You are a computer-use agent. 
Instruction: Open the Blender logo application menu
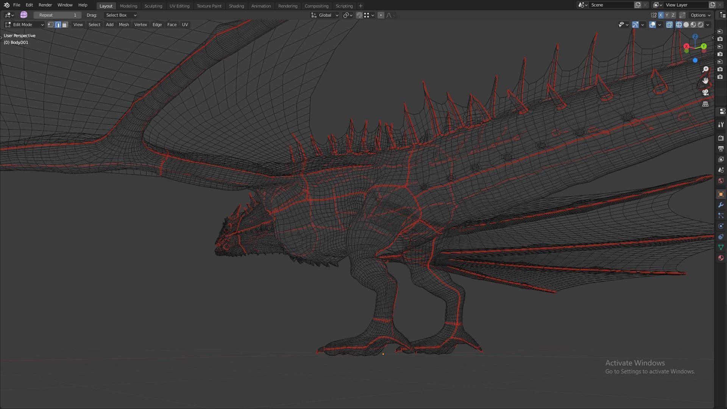click(6, 5)
